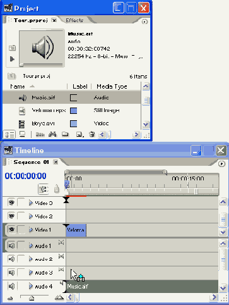The width and height of the screenshot is (229, 305).
Task: Sort by the Name column header
Action: tap(18, 87)
